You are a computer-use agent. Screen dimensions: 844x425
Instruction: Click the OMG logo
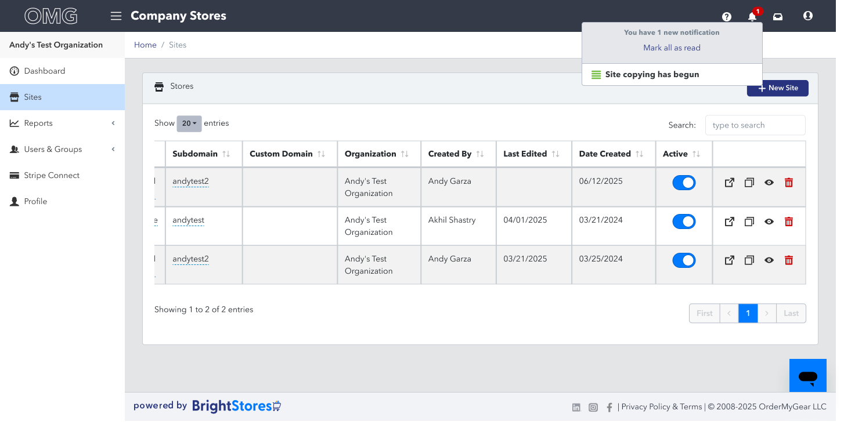point(51,16)
